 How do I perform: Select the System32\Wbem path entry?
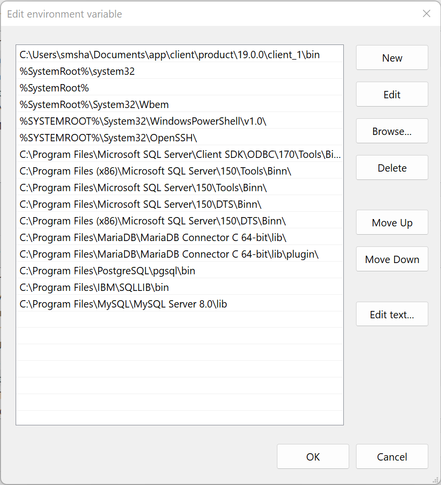coord(180,105)
